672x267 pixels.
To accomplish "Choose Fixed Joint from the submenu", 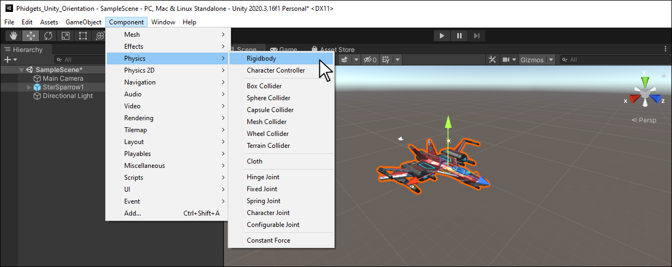I will click(x=281, y=189).
